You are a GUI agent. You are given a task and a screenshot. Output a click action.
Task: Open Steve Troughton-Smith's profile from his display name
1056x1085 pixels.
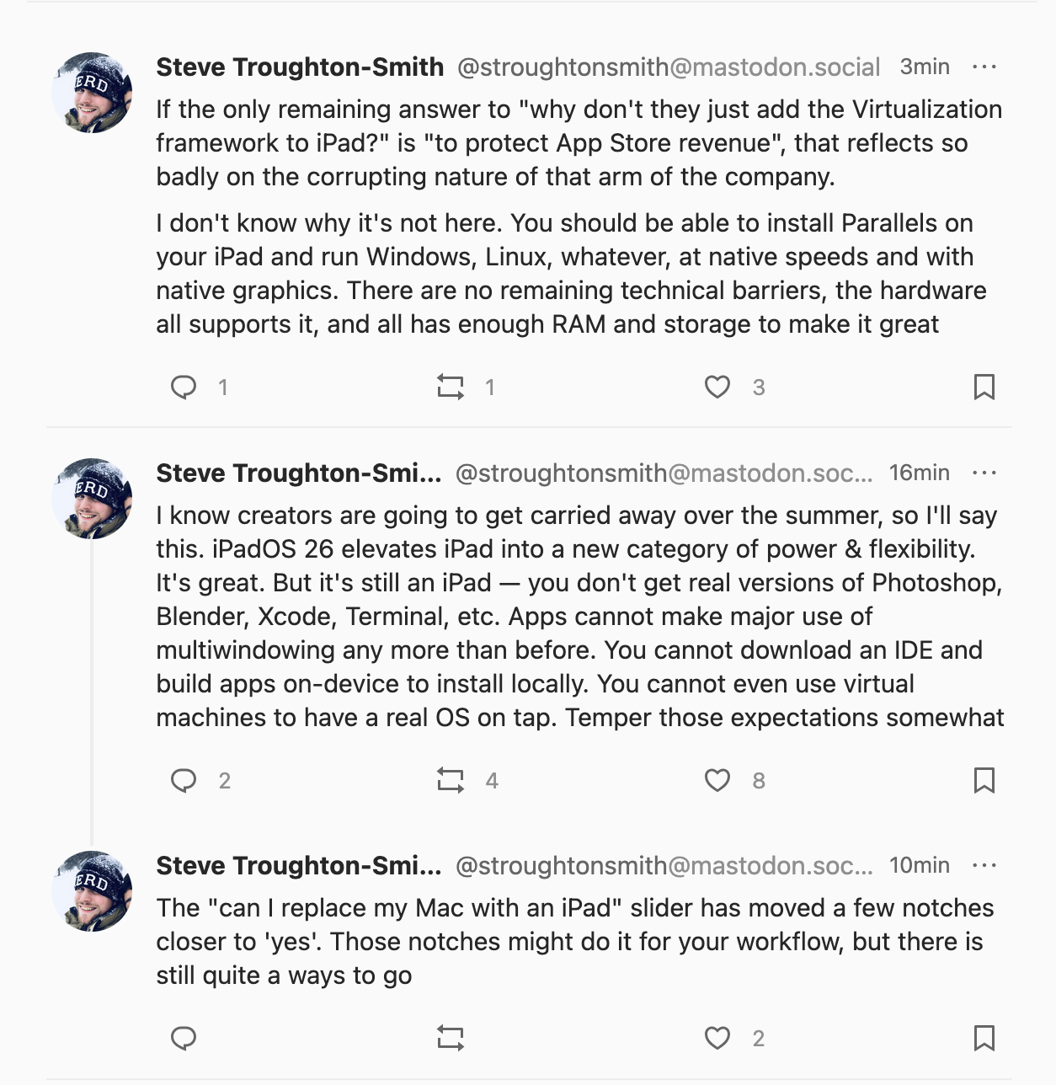pyautogui.click(x=299, y=67)
